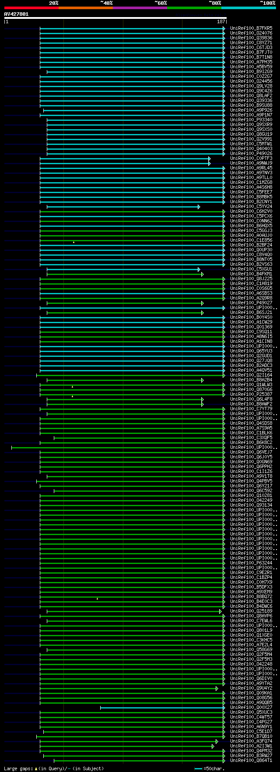280x772 pixels.
Task: Select hit label UniRef100_A1CIN8
Action: (x=251, y=342)
